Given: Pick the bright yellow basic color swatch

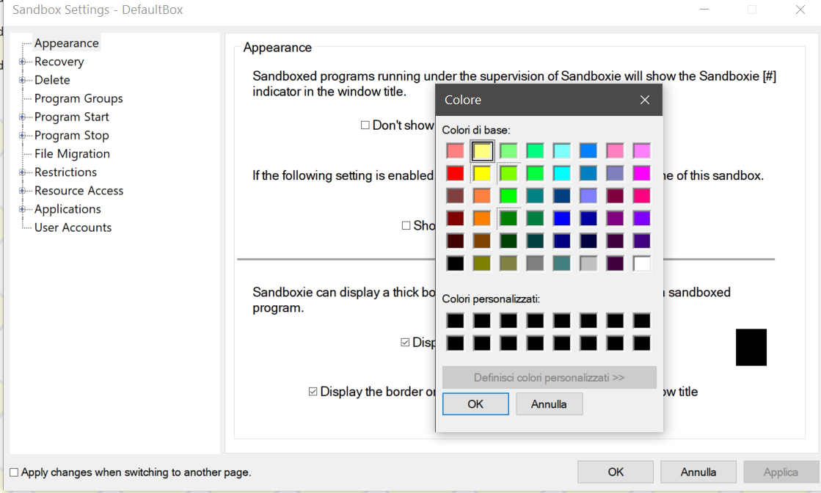Looking at the screenshot, I should point(482,173).
